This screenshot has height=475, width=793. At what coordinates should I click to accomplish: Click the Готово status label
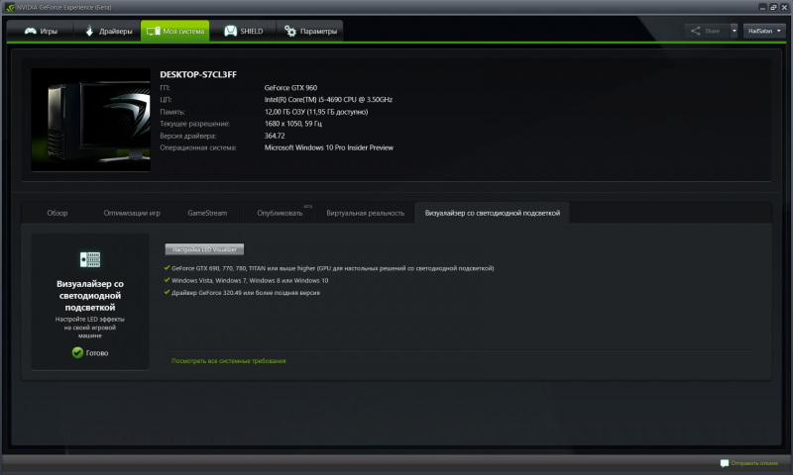(x=97, y=353)
